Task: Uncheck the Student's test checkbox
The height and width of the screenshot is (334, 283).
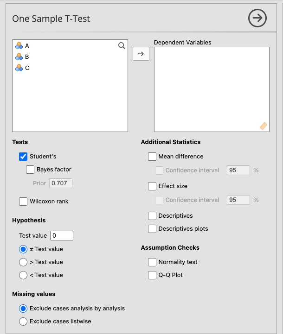Action: click(23, 157)
